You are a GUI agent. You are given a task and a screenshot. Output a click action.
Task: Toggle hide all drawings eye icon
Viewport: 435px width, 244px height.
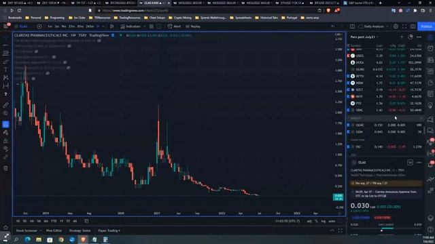tap(5, 149)
